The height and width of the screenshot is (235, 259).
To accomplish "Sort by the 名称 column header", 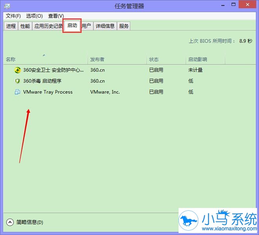I will [46, 60].
